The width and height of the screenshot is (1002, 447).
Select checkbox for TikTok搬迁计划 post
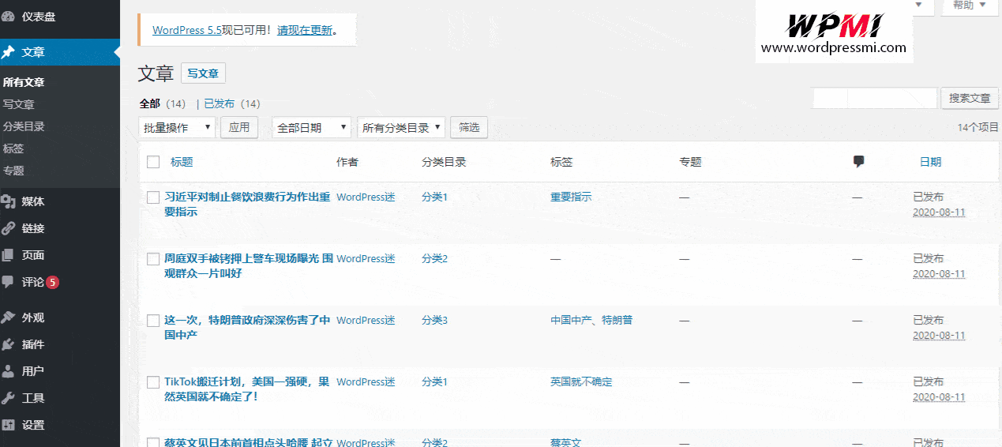153,382
